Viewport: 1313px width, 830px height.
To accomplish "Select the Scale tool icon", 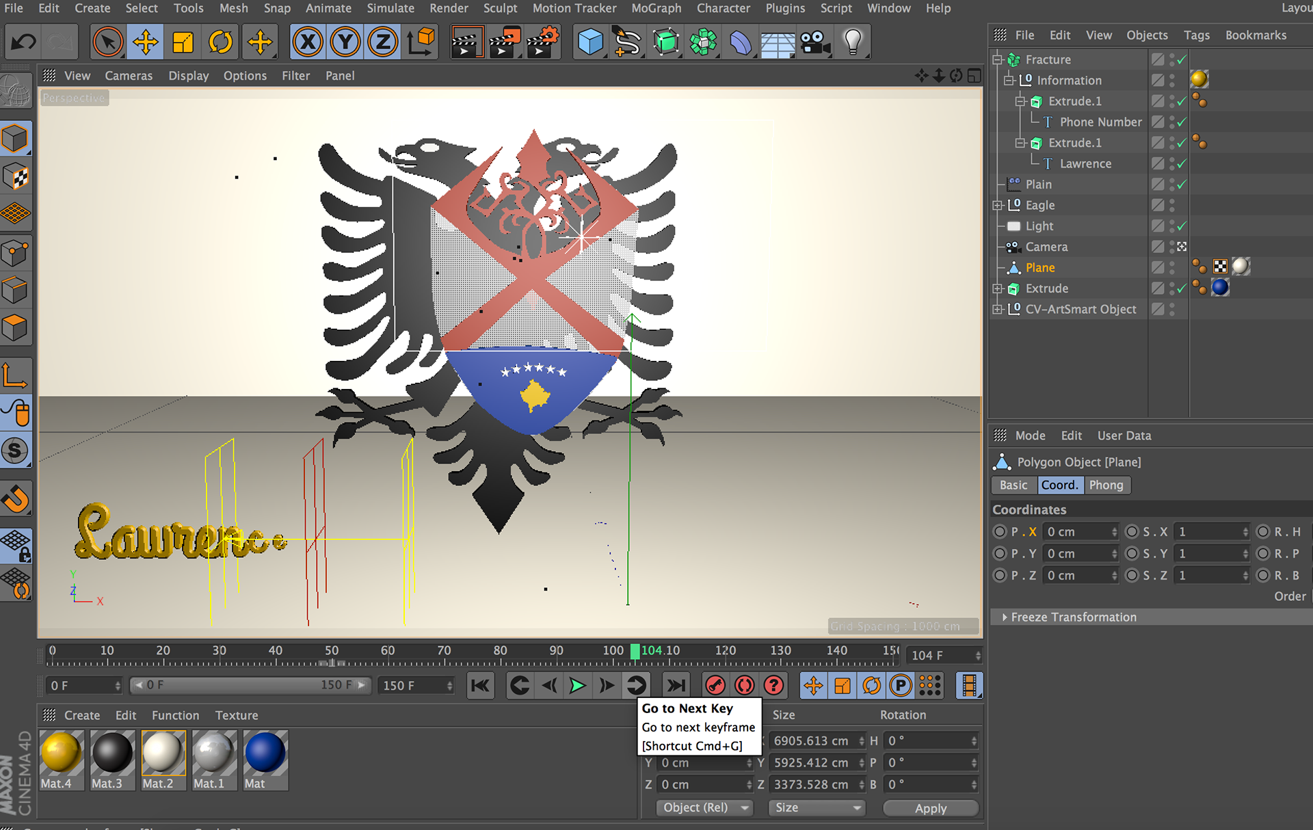I will (183, 42).
